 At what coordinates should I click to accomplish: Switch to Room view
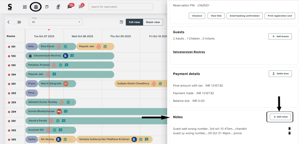tap(153, 22)
